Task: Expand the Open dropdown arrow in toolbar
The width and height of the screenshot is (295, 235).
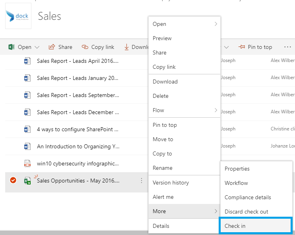Action: [37, 47]
